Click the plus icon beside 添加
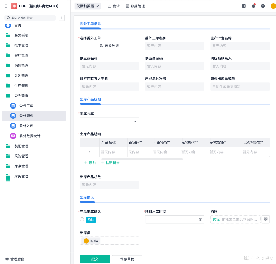The height and width of the screenshot is (264, 276). pyautogui.click(x=86, y=163)
